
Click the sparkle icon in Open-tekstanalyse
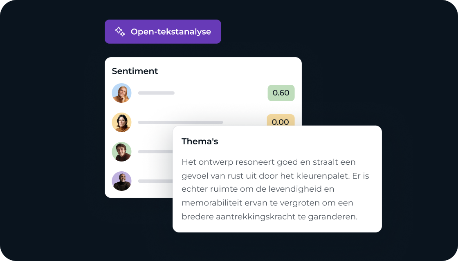pyautogui.click(x=120, y=31)
